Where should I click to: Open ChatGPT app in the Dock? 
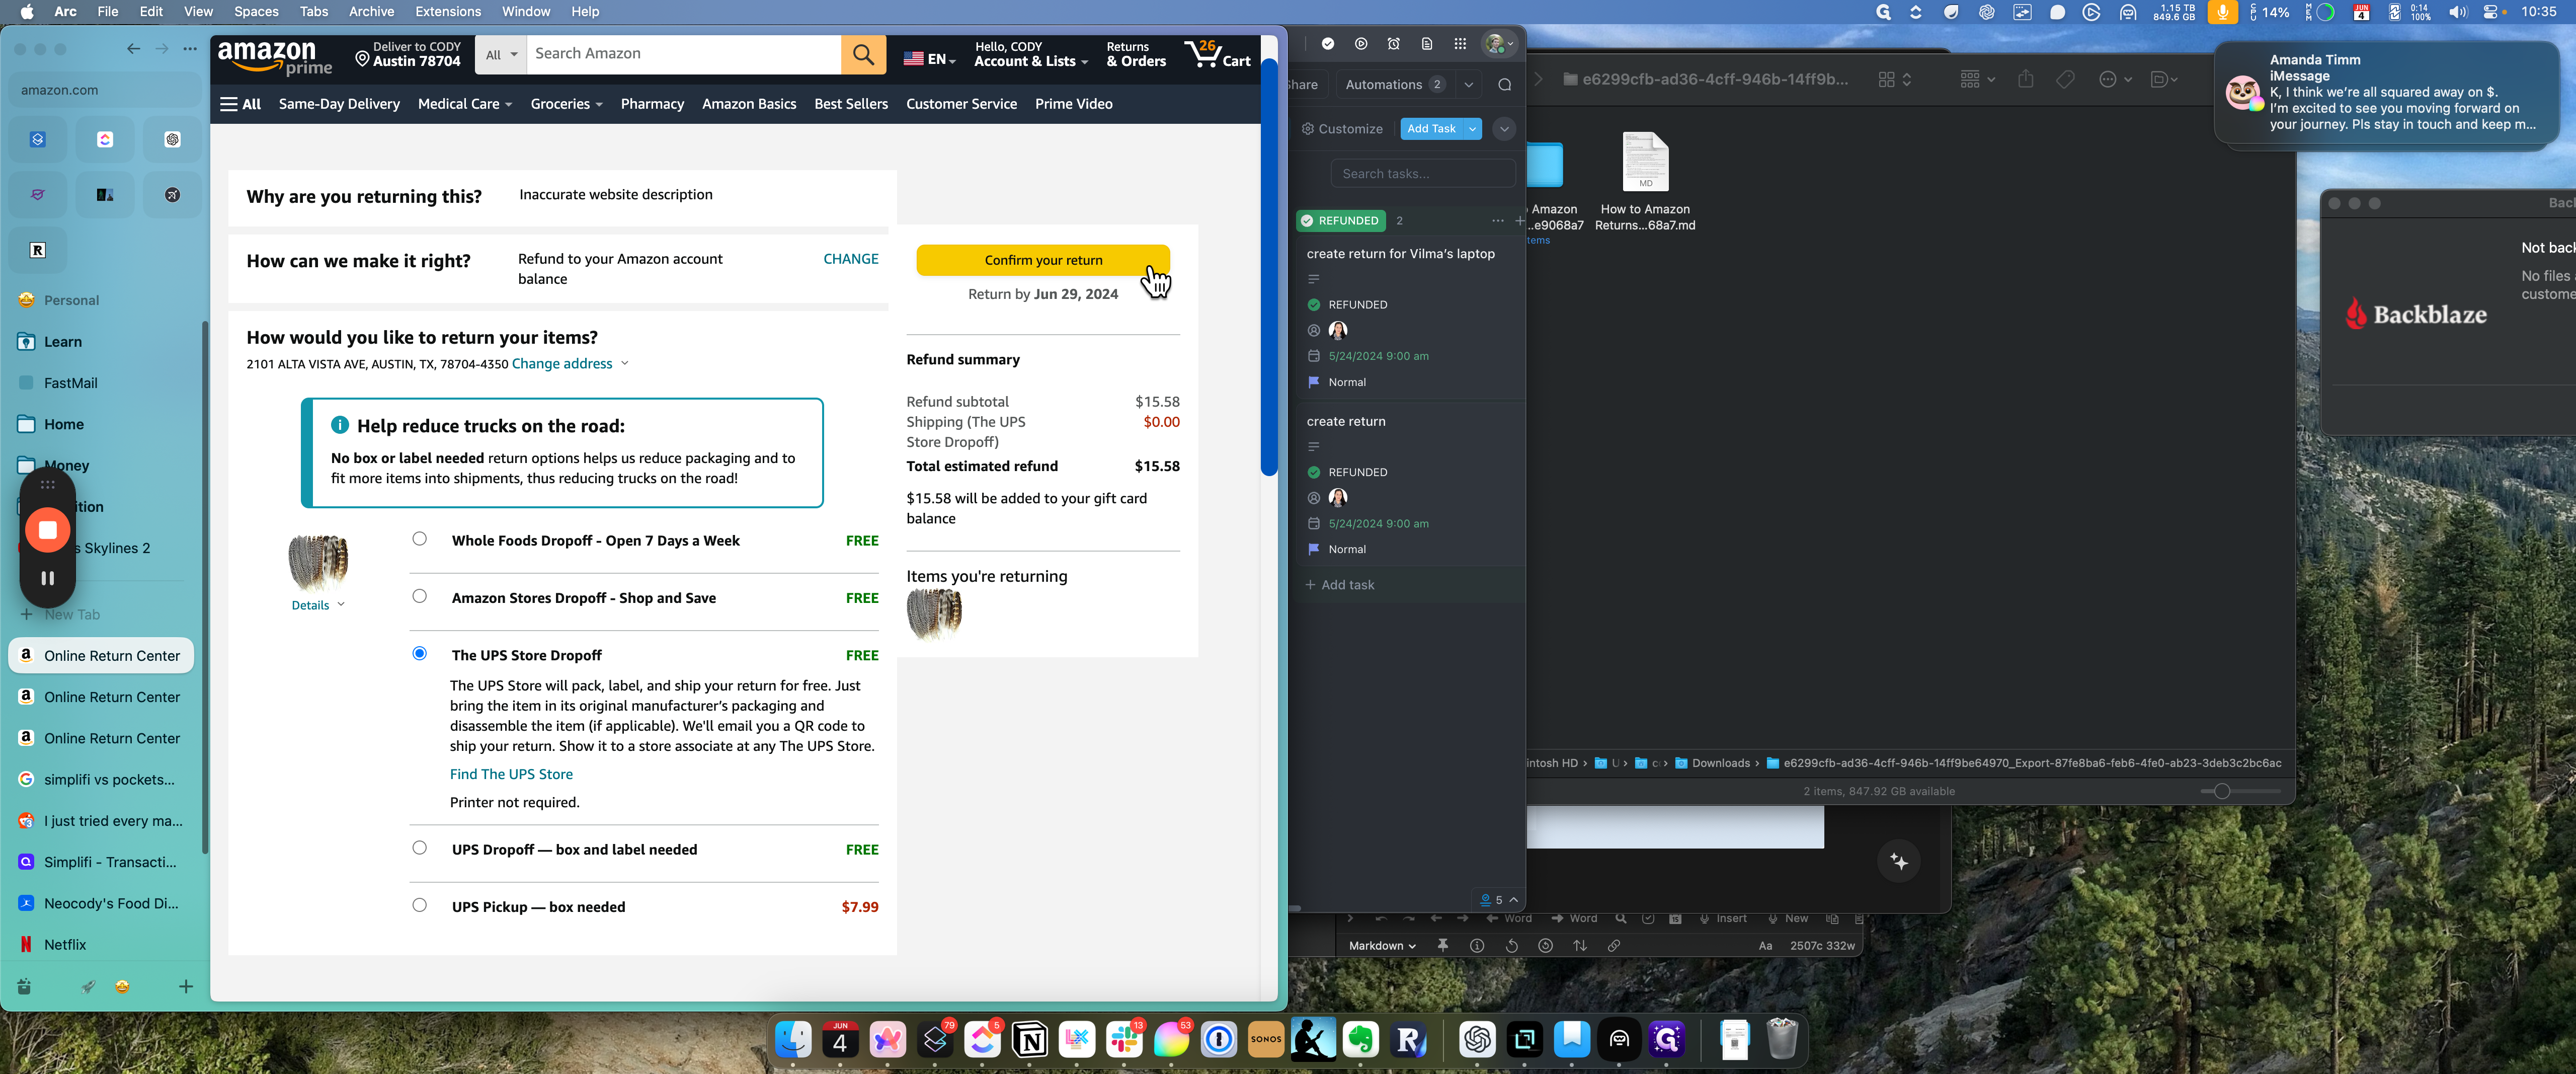1477,1040
